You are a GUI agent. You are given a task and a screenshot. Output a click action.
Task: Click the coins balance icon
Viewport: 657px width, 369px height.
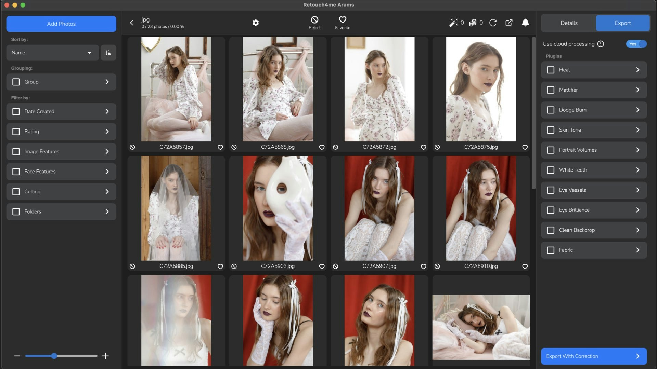point(473,23)
